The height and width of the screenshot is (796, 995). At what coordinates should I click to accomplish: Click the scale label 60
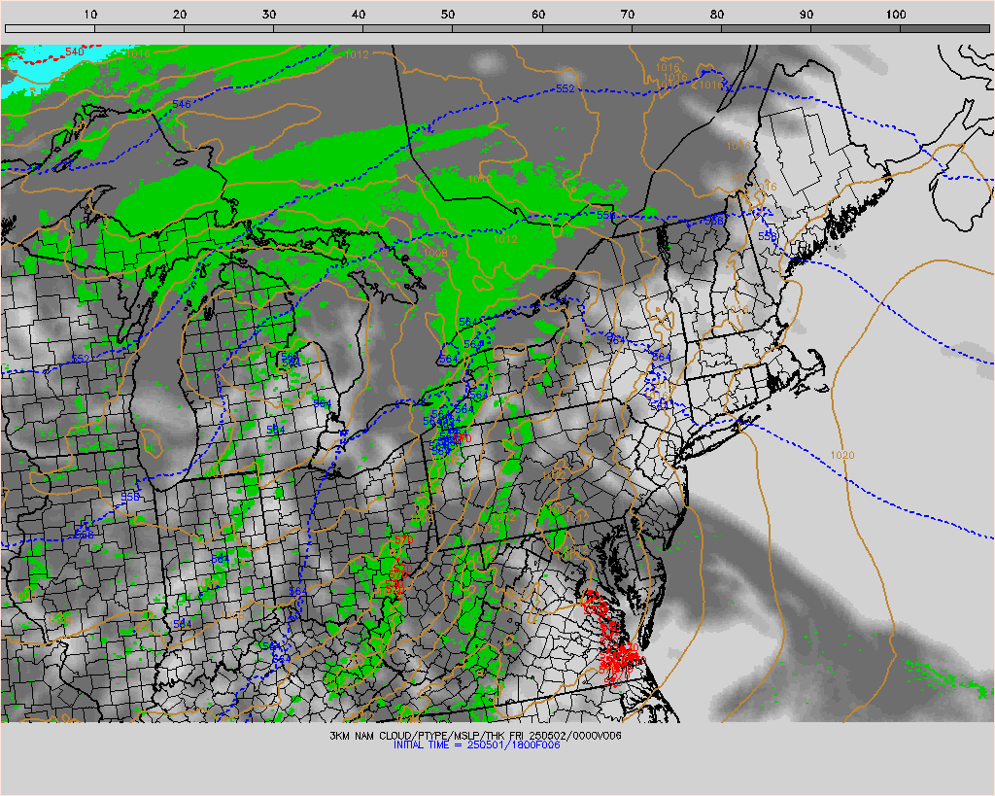coord(538,14)
